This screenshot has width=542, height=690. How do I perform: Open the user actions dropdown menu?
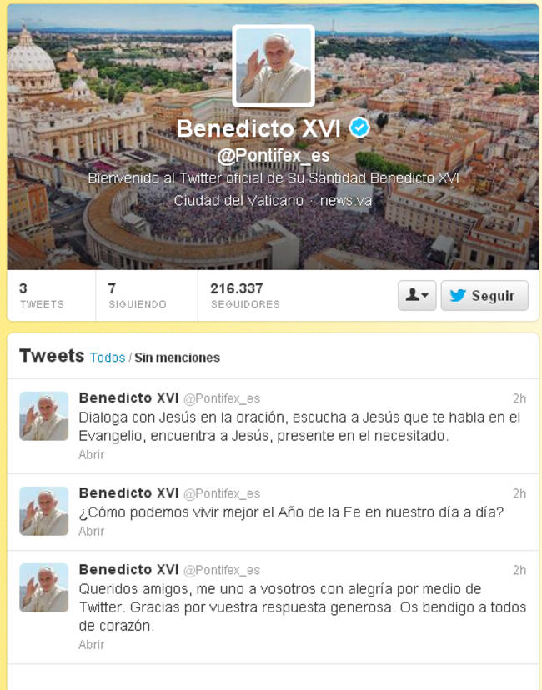[417, 295]
